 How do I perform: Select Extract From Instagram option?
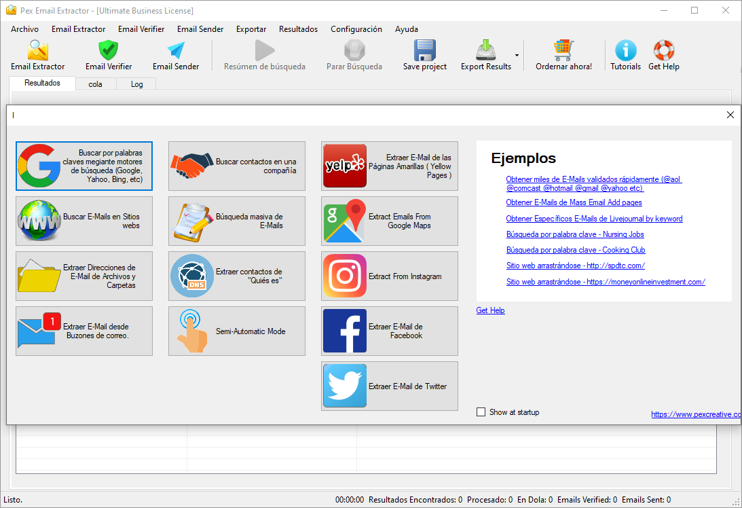pos(390,276)
